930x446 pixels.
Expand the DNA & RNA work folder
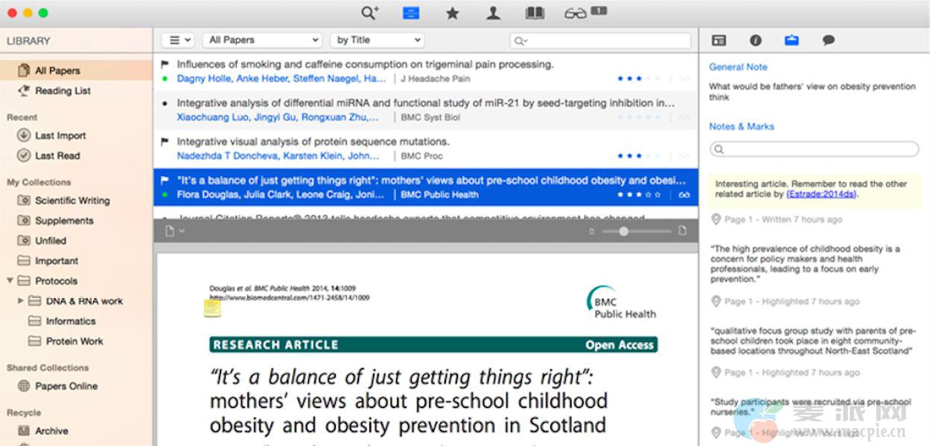click(x=21, y=301)
